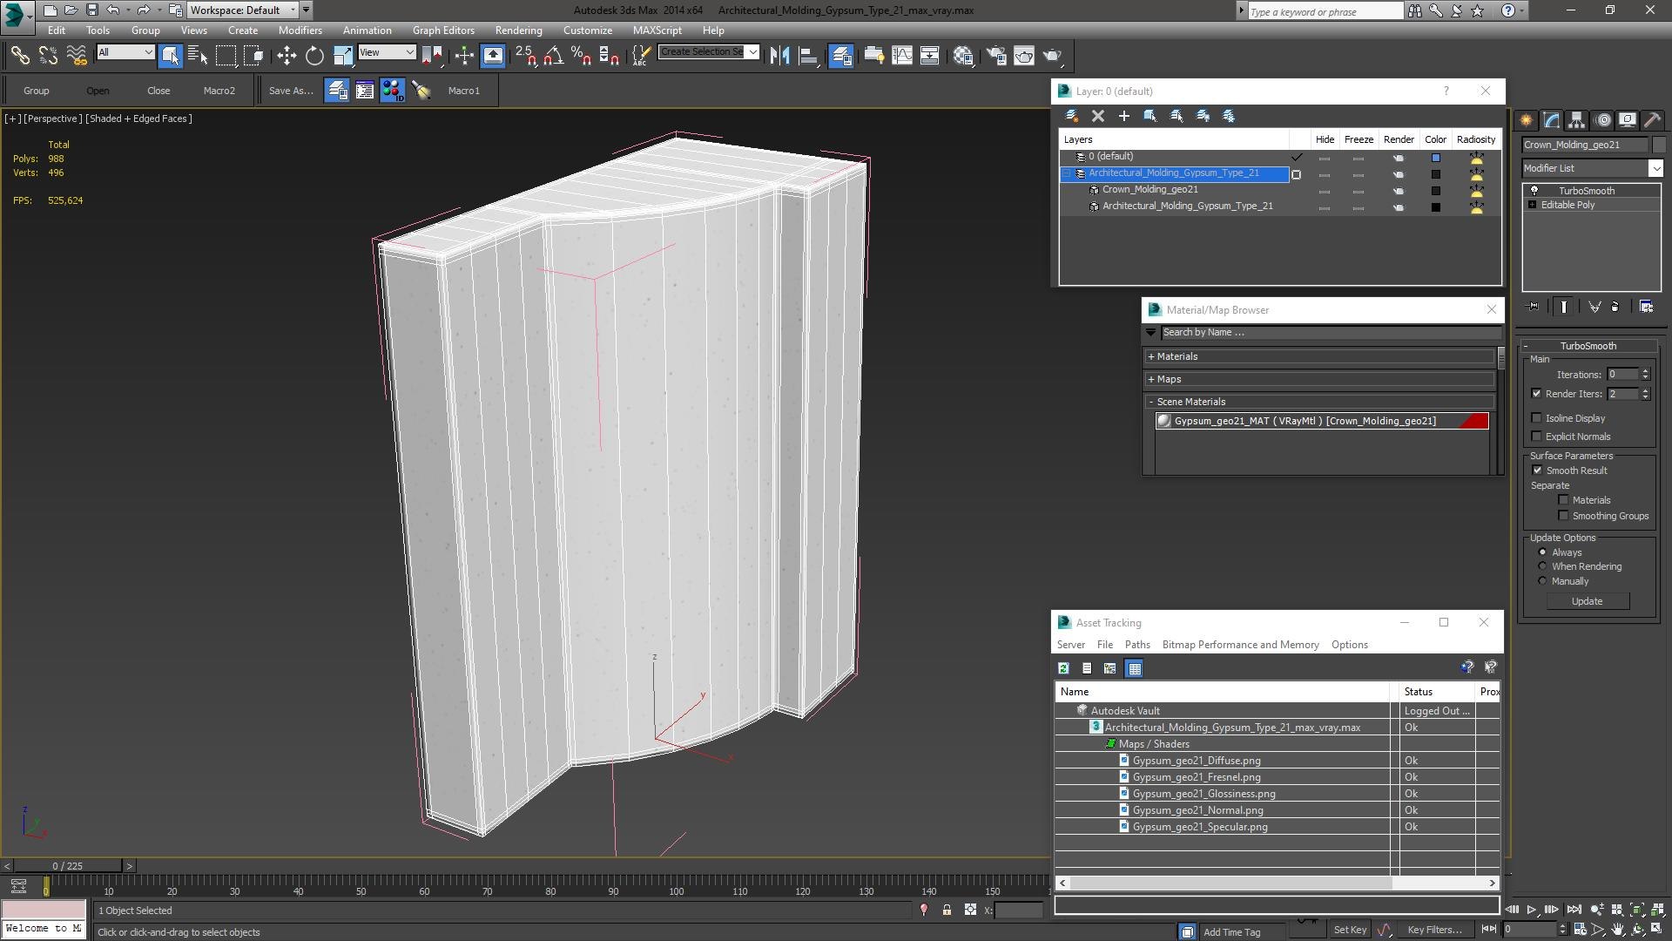Click the TurboSmooth Update button
This screenshot has width=1672, height=941.
pyautogui.click(x=1587, y=601)
